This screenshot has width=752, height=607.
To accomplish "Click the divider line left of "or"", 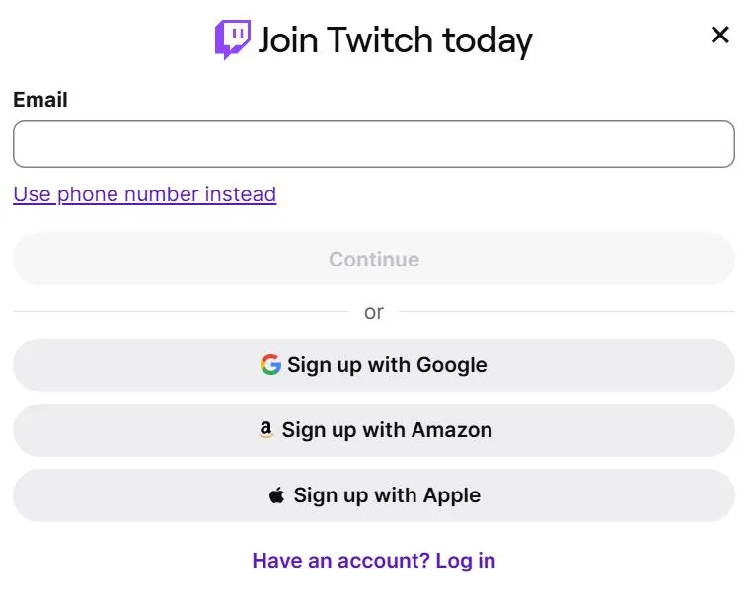I will [x=182, y=312].
